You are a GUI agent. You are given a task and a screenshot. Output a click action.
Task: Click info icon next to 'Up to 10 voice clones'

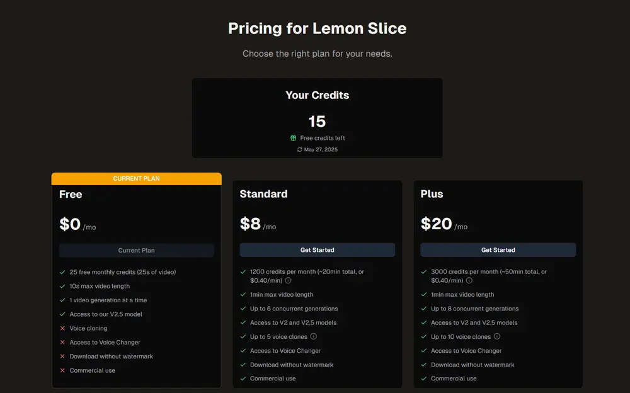(497, 337)
